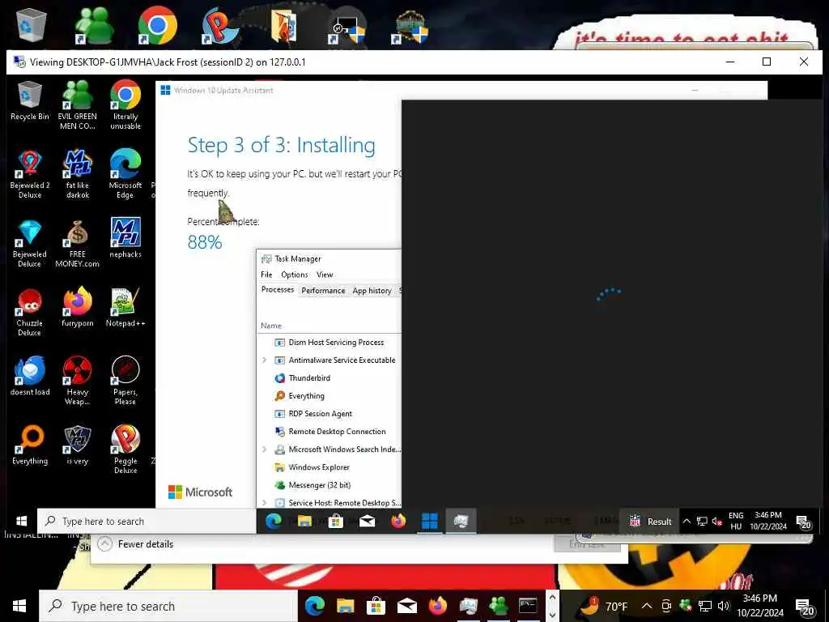Click the muted volume icon in remote tray
829x622 pixels.
click(x=717, y=521)
